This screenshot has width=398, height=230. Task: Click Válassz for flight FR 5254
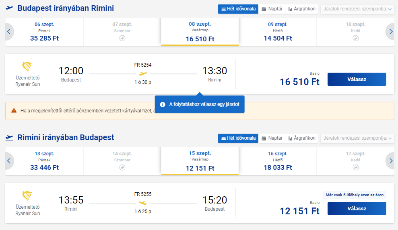click(x=357, y=79)
